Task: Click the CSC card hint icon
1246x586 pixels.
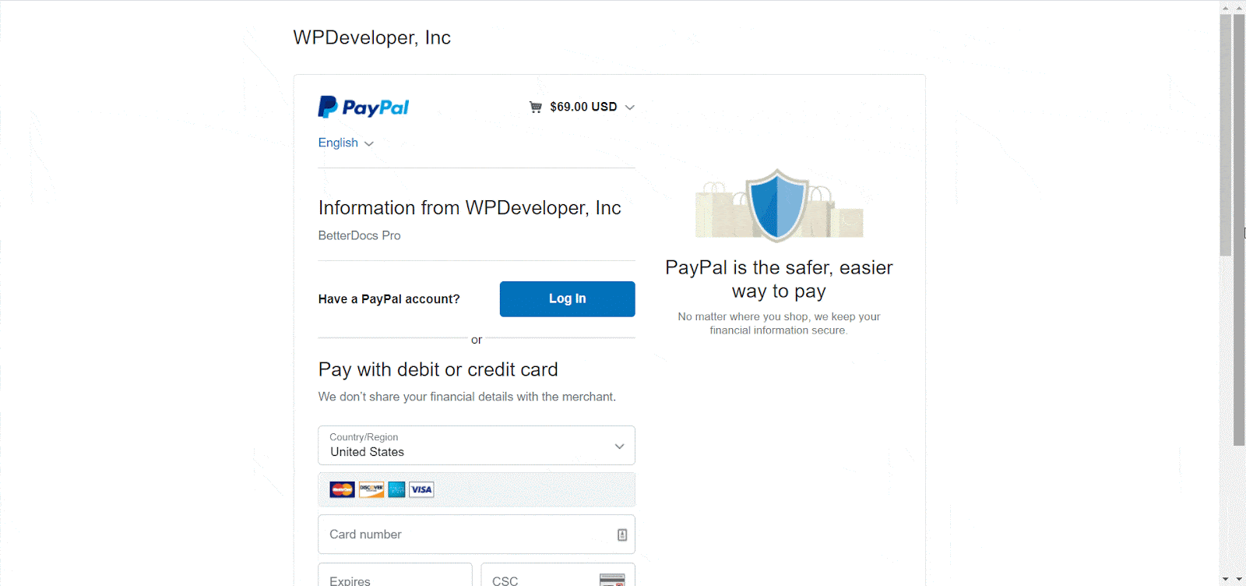Action: tap(612, 580)
